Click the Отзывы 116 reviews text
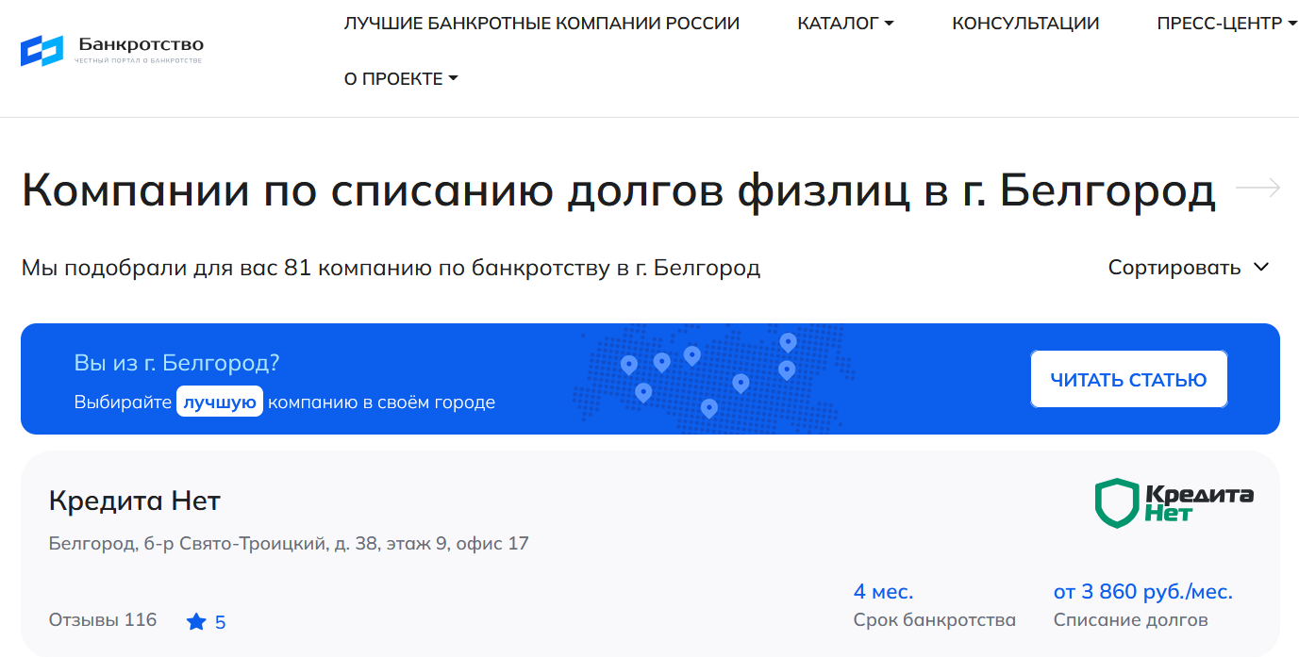 103,620
